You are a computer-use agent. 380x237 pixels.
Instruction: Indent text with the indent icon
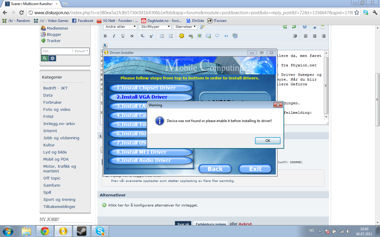(x=295, y=36)
